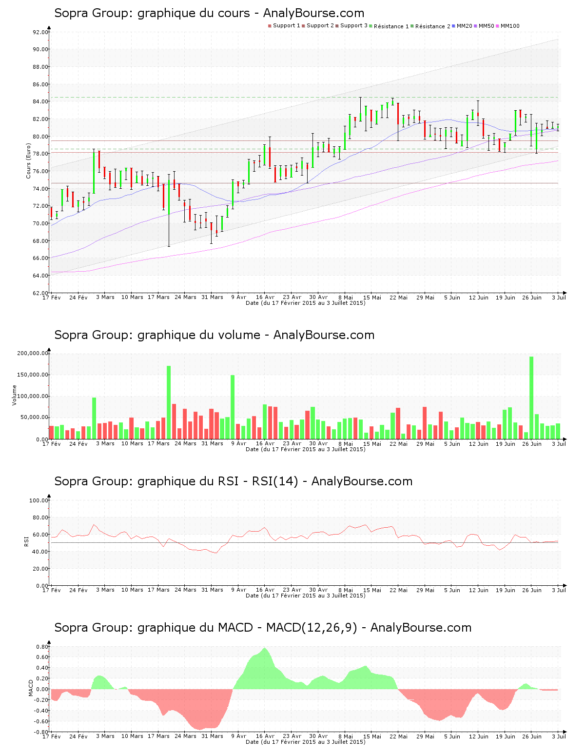Image resolution: width=585 pixels, height=756 pixels.
Task: Click the date range caption under MACD chart
Action: [305, 742]
